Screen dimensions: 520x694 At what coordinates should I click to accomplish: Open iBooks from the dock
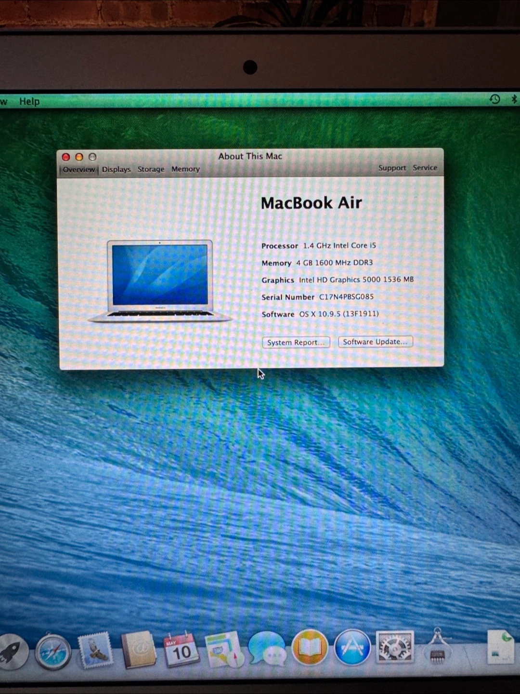coord(310,648)
